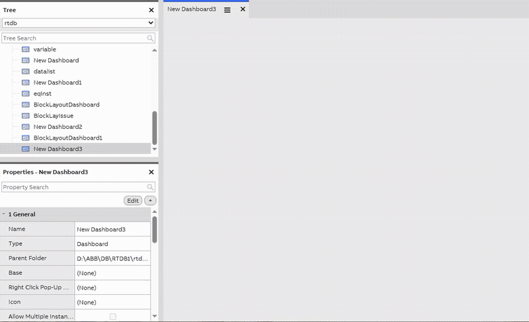The height and width of the screenshot is (322, 529).
Task: Click the Type property label
Action: click(15, 243)
